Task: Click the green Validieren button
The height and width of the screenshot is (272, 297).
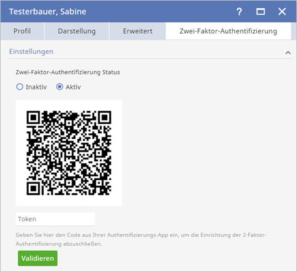Action: click(38, 258)
